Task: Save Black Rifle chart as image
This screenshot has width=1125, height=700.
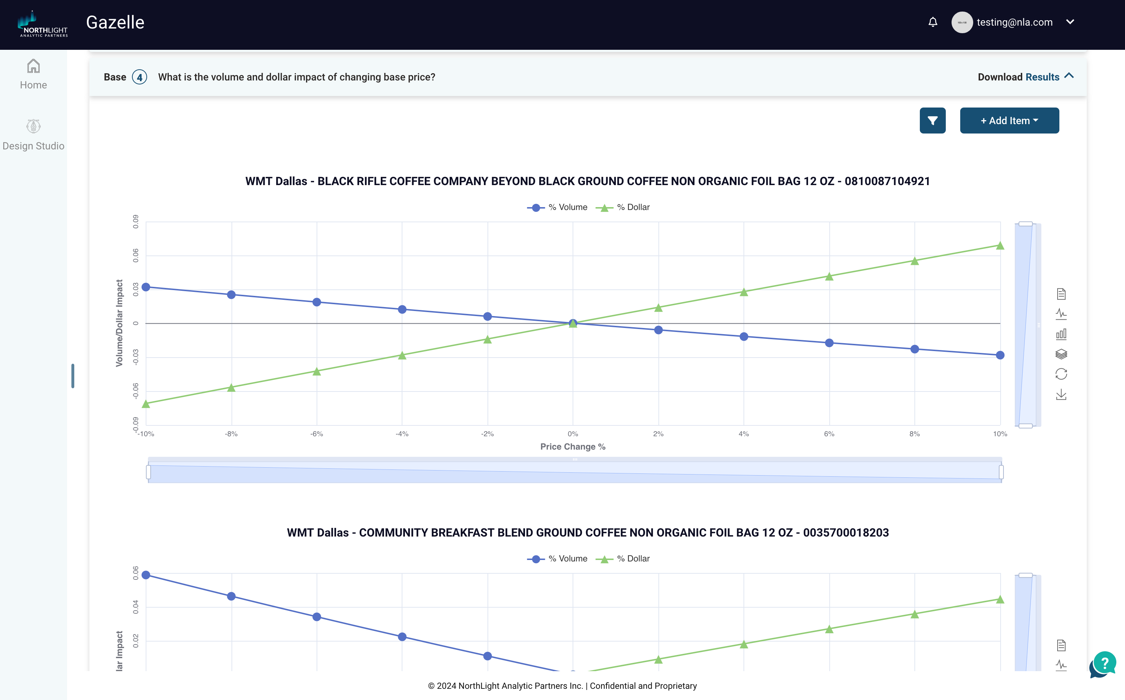Action: point(1061,394)
